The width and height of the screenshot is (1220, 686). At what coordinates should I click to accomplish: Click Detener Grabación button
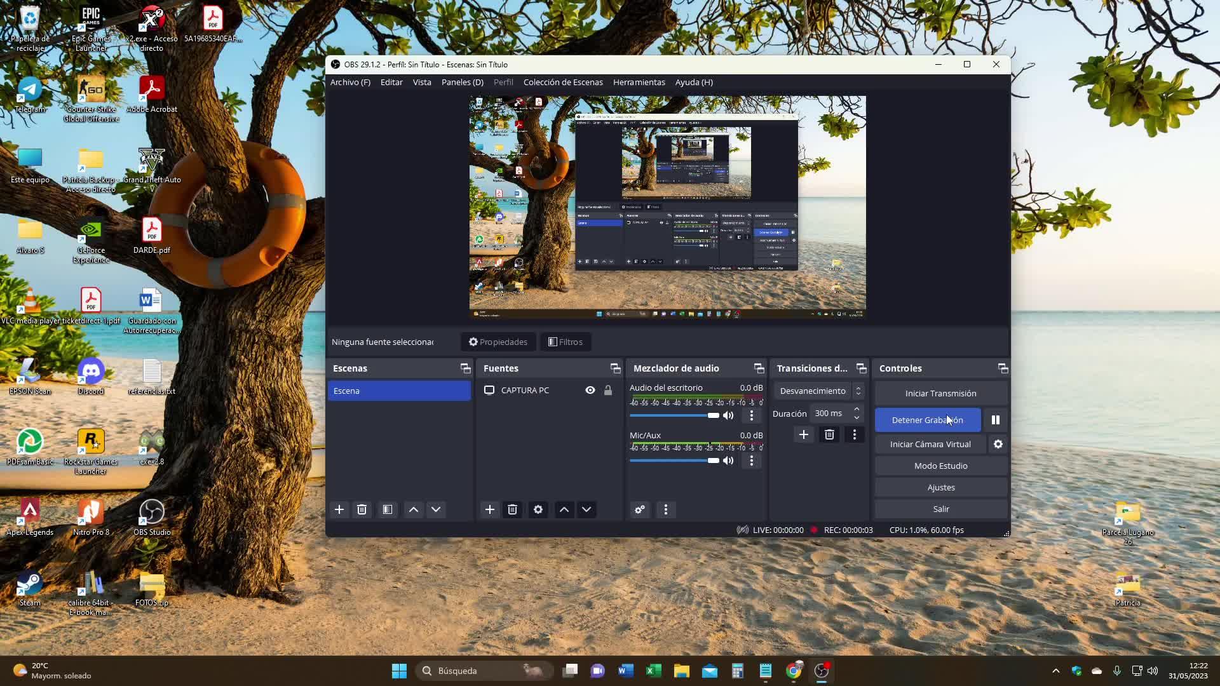point(927,420)
